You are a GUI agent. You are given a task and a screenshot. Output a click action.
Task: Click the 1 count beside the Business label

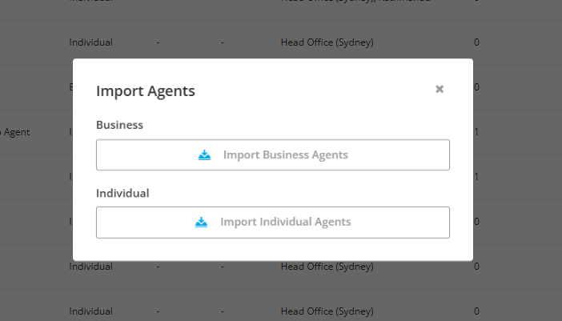coord(476,132)
